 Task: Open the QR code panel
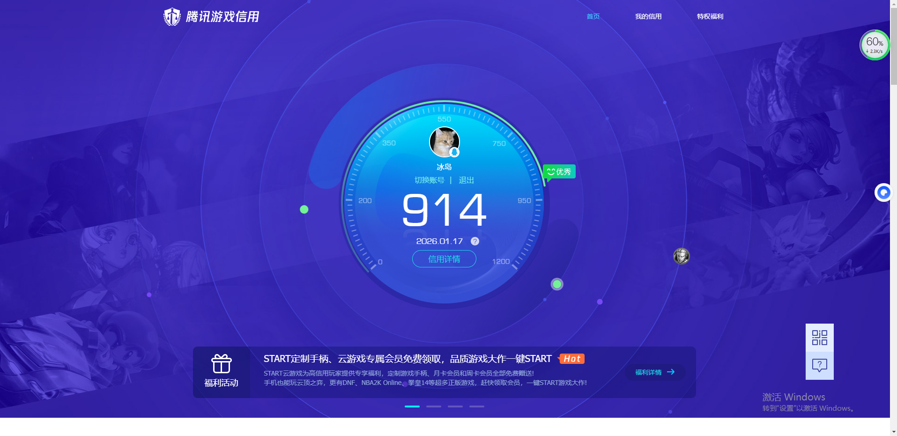(x=819, y=337)
